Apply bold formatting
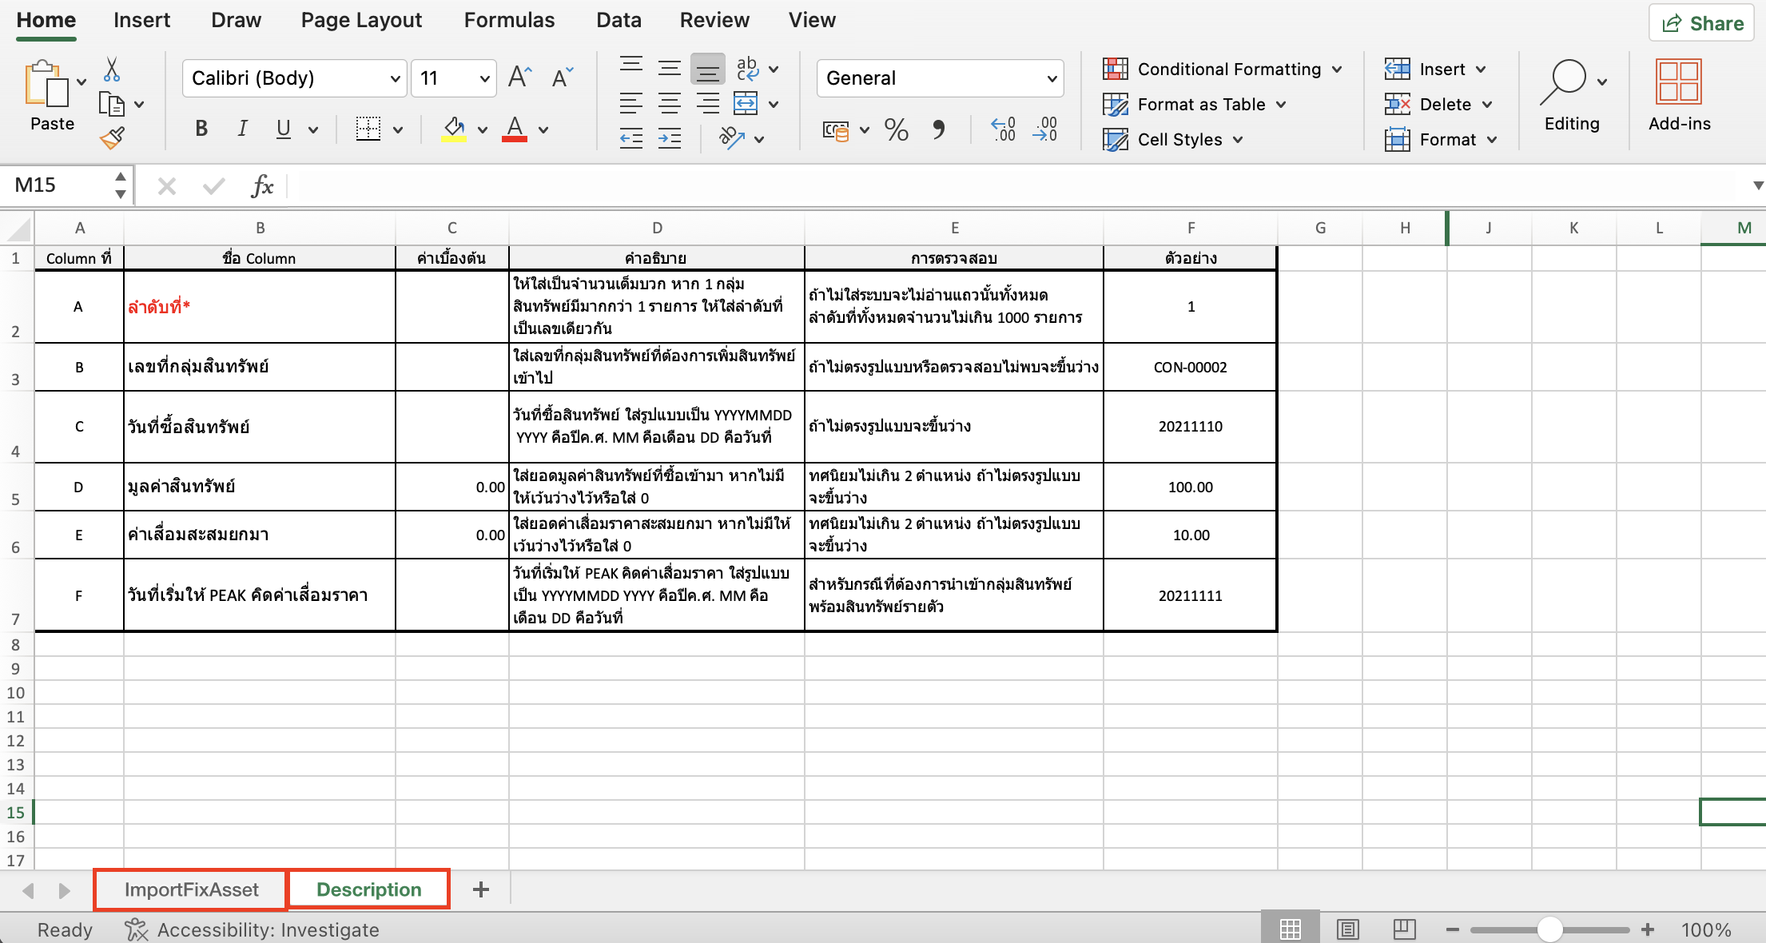This screenshot has height=943, width=1766. pos(201,128)
